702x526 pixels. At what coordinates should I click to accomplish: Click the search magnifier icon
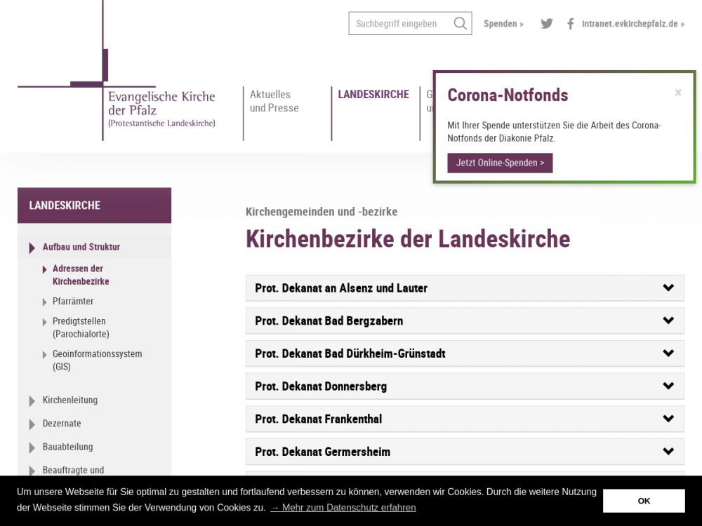coord(460,23)
